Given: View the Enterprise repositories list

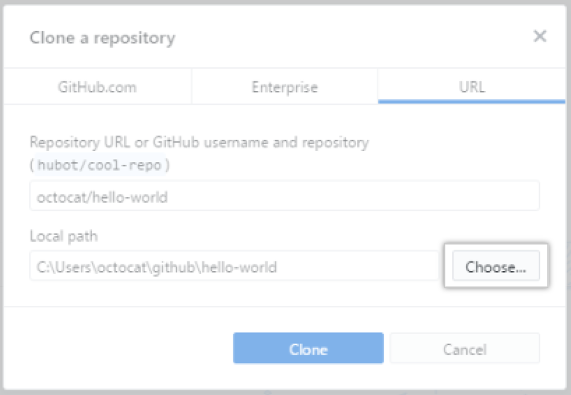Looking at the screenshot, I should pyautogui.click(x=284, y=87).
